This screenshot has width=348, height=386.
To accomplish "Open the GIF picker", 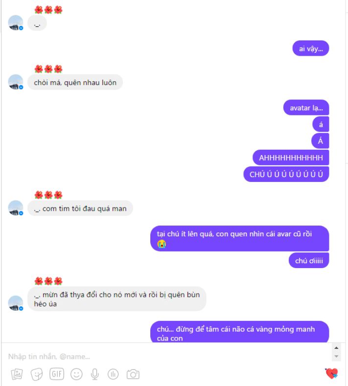I will pyautogui.click(x=57, y=374).
